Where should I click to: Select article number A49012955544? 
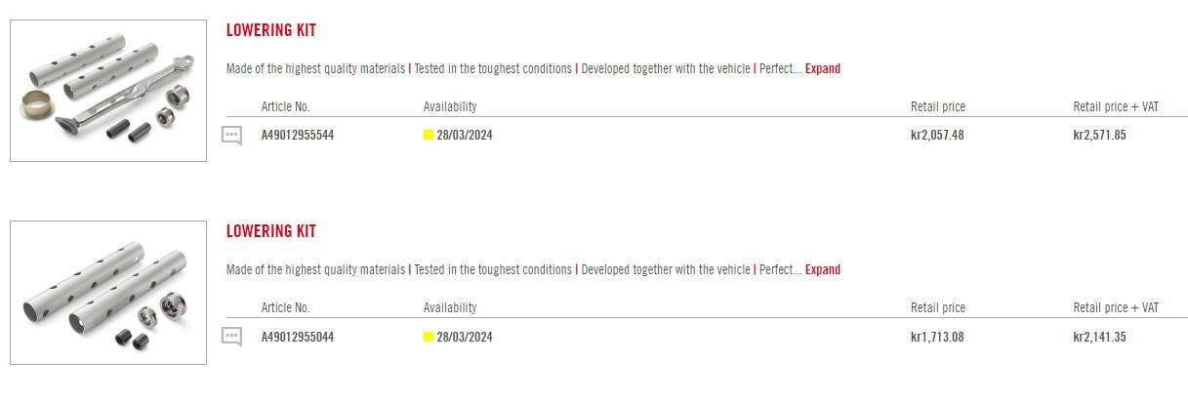298,136
